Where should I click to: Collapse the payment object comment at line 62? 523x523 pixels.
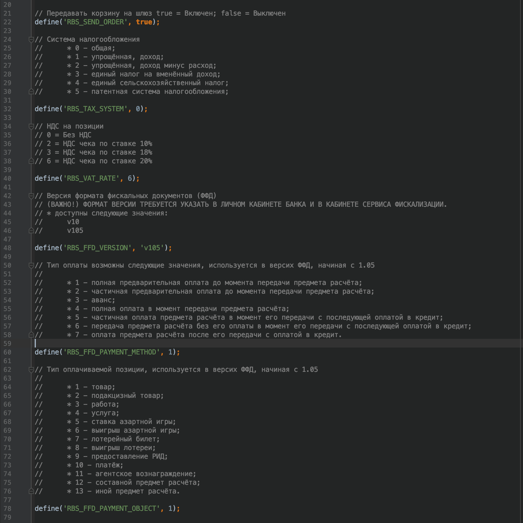coord(31,370)
